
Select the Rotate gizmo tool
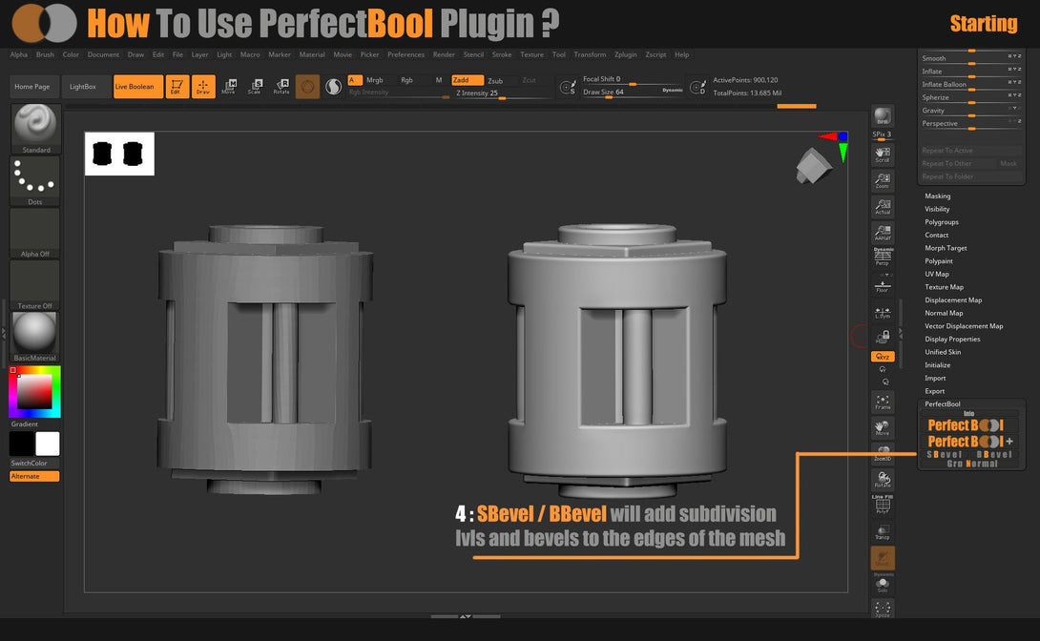pyautogui.click(x=281, y=86)
